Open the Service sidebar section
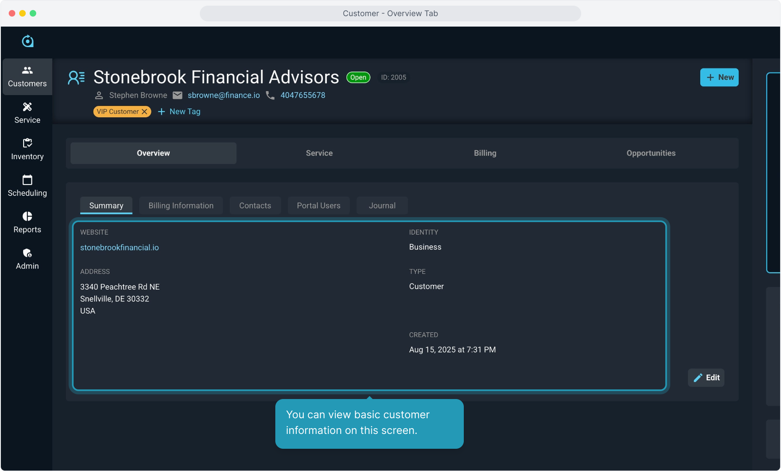 [27, 113]
